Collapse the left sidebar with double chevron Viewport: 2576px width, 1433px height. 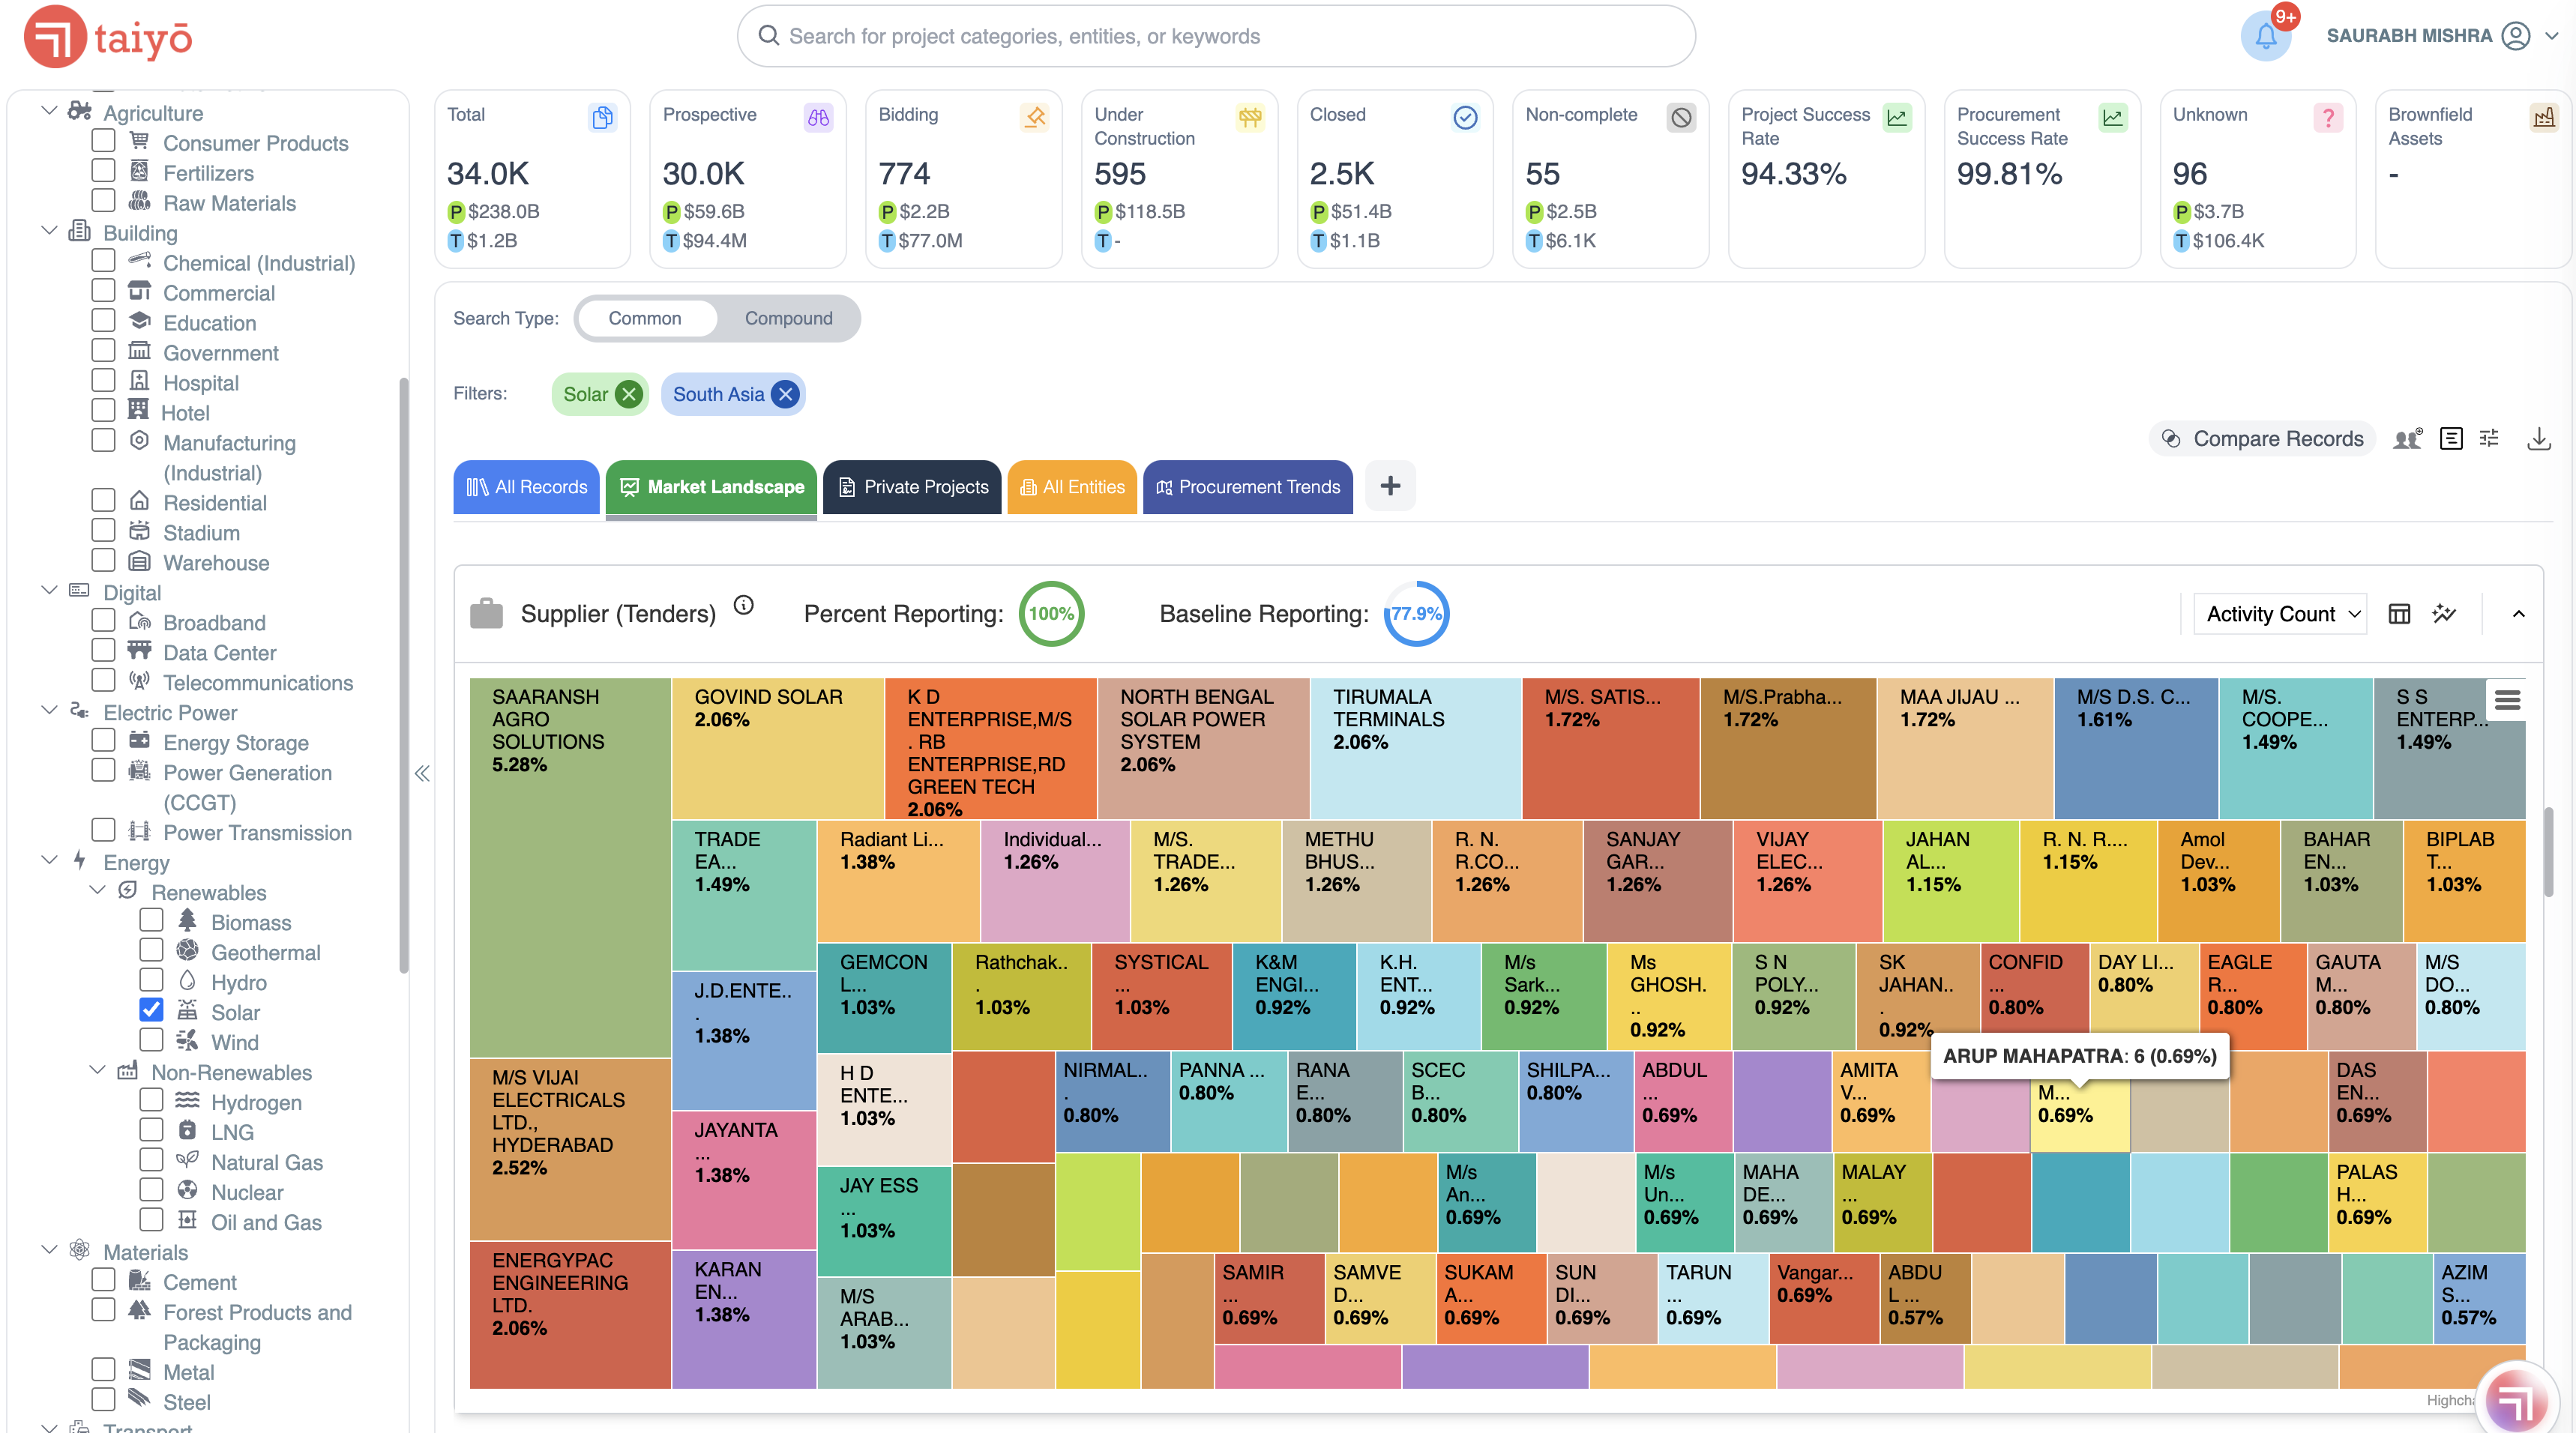[x=422, y=773]
